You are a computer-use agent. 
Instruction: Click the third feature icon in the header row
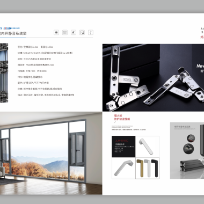click(x=74, y=32)
